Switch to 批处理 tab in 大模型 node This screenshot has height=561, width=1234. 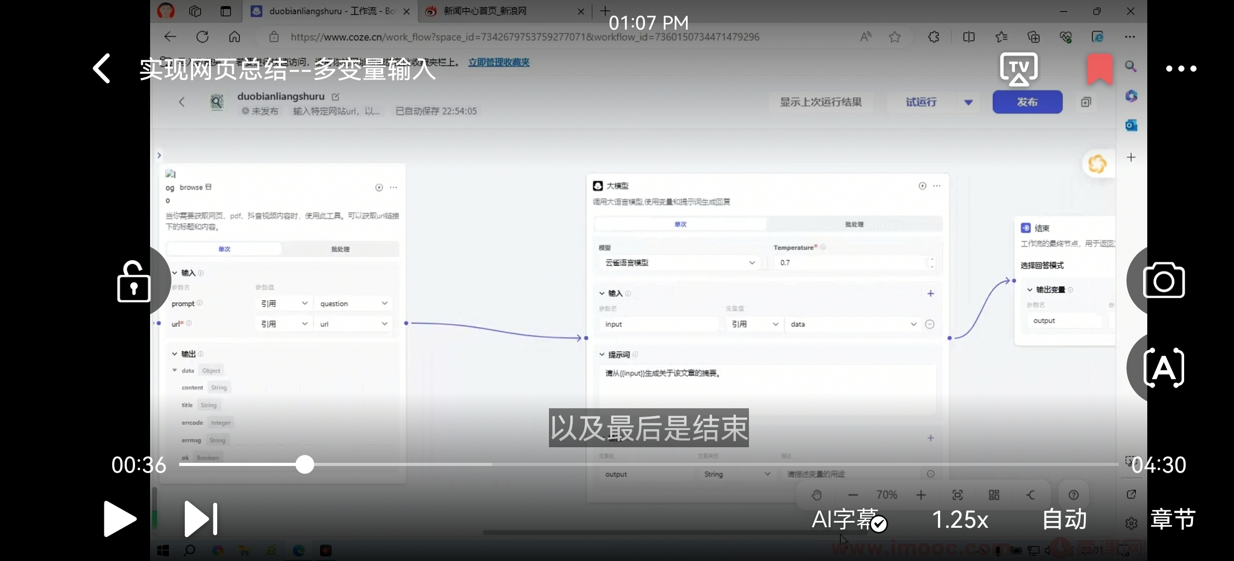point(854,224)
